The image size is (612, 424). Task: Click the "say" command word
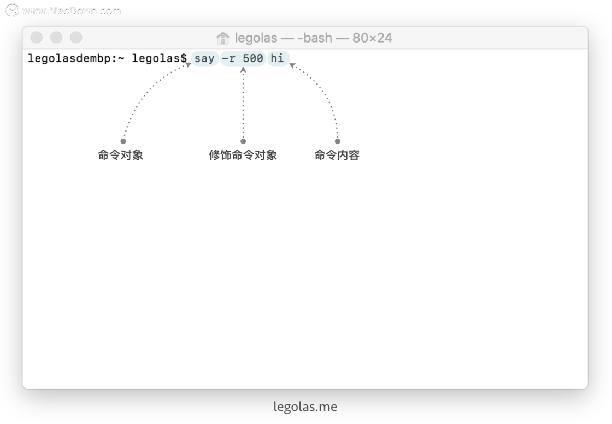[x=204, y=58]
